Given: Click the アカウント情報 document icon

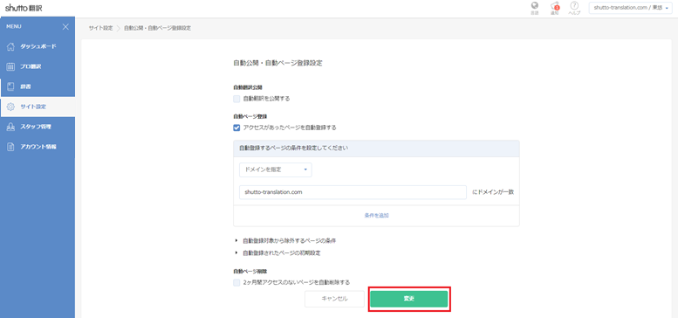Looking at the screenshot, I should [x=11, y=147].
